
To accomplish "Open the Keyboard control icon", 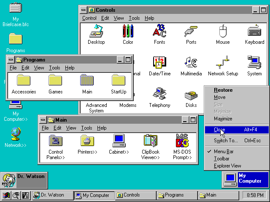I will point(254,31).
